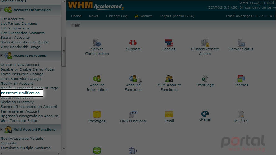Open Search Accounts link

15,38
